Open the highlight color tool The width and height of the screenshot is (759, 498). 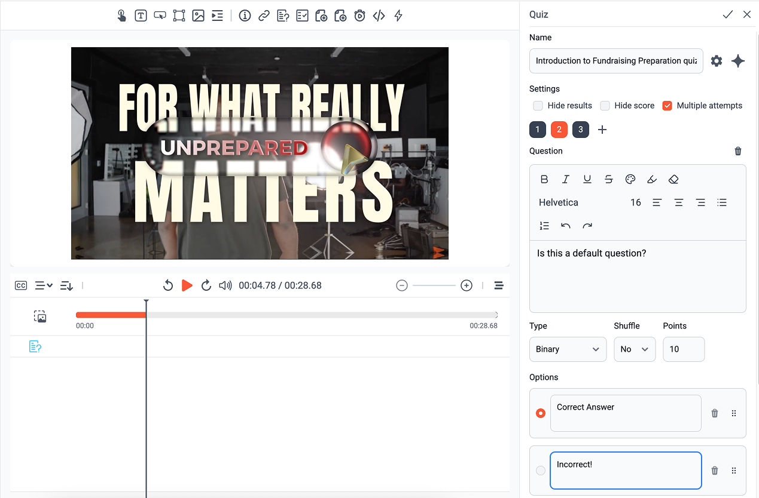(652, 179)
